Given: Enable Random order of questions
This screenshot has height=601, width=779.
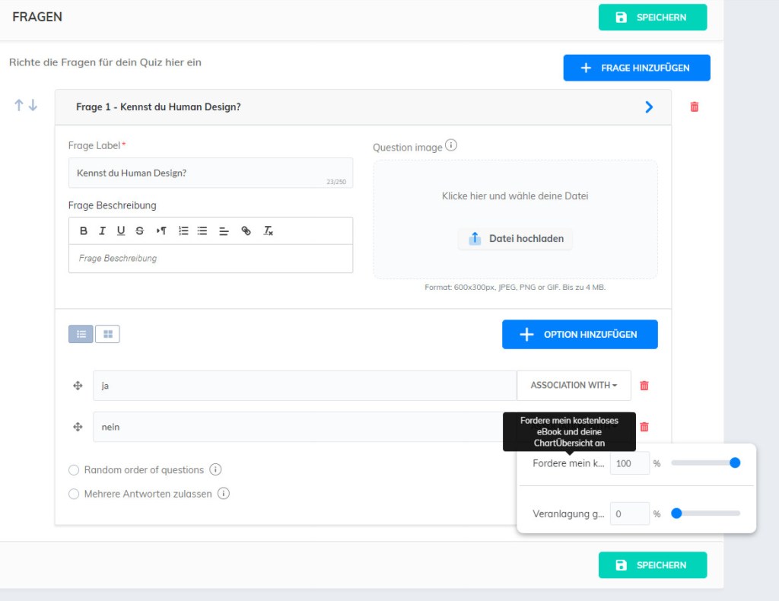Looking at the screenshot, I should coord(74,470).
